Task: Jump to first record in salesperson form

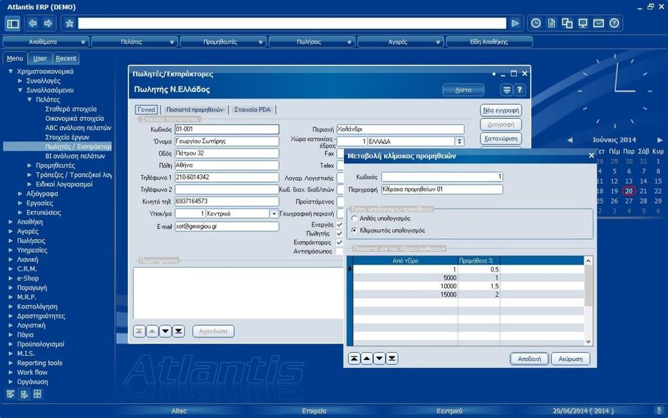Action: tap(139, 331)
